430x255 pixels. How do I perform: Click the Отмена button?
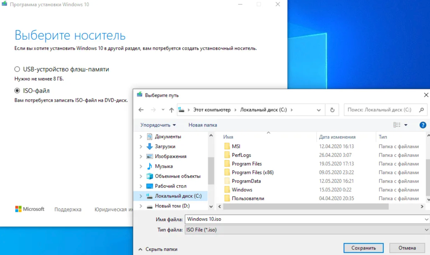click(407, 248)
